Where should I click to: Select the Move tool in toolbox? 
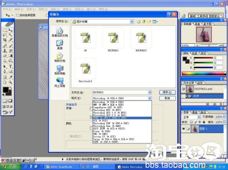pos(10,30)
